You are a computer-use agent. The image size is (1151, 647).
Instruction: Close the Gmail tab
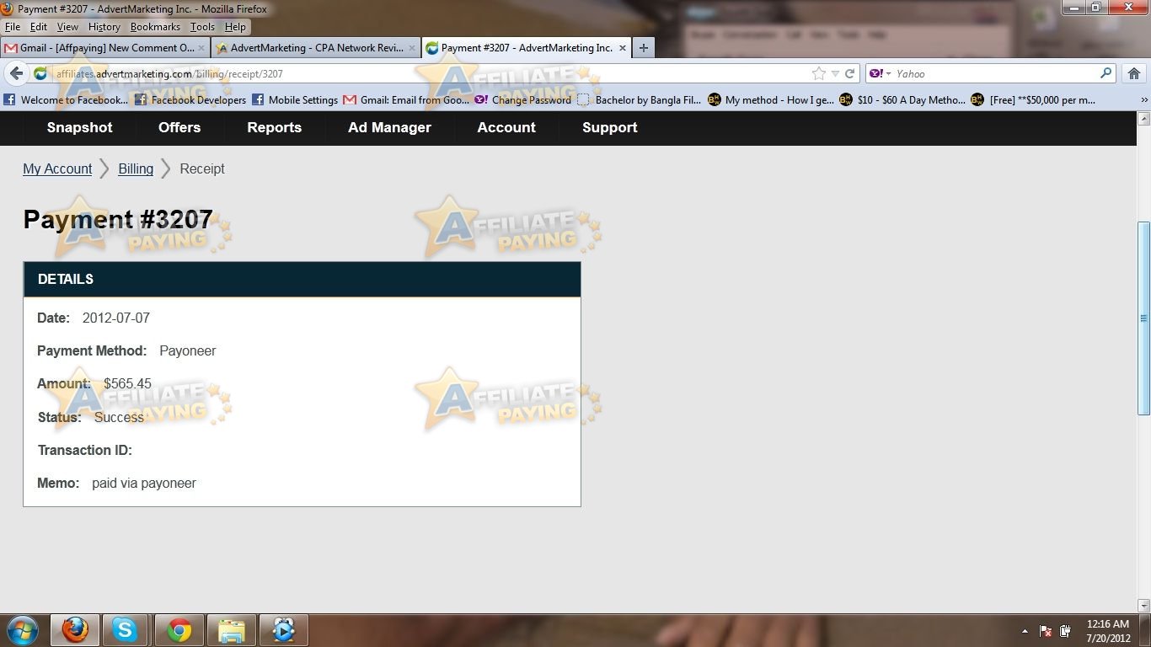201,48
